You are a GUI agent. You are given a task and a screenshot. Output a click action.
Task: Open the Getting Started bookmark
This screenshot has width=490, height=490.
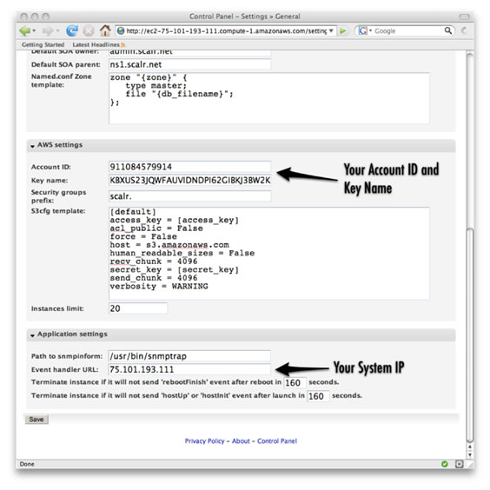coord(43,44)
